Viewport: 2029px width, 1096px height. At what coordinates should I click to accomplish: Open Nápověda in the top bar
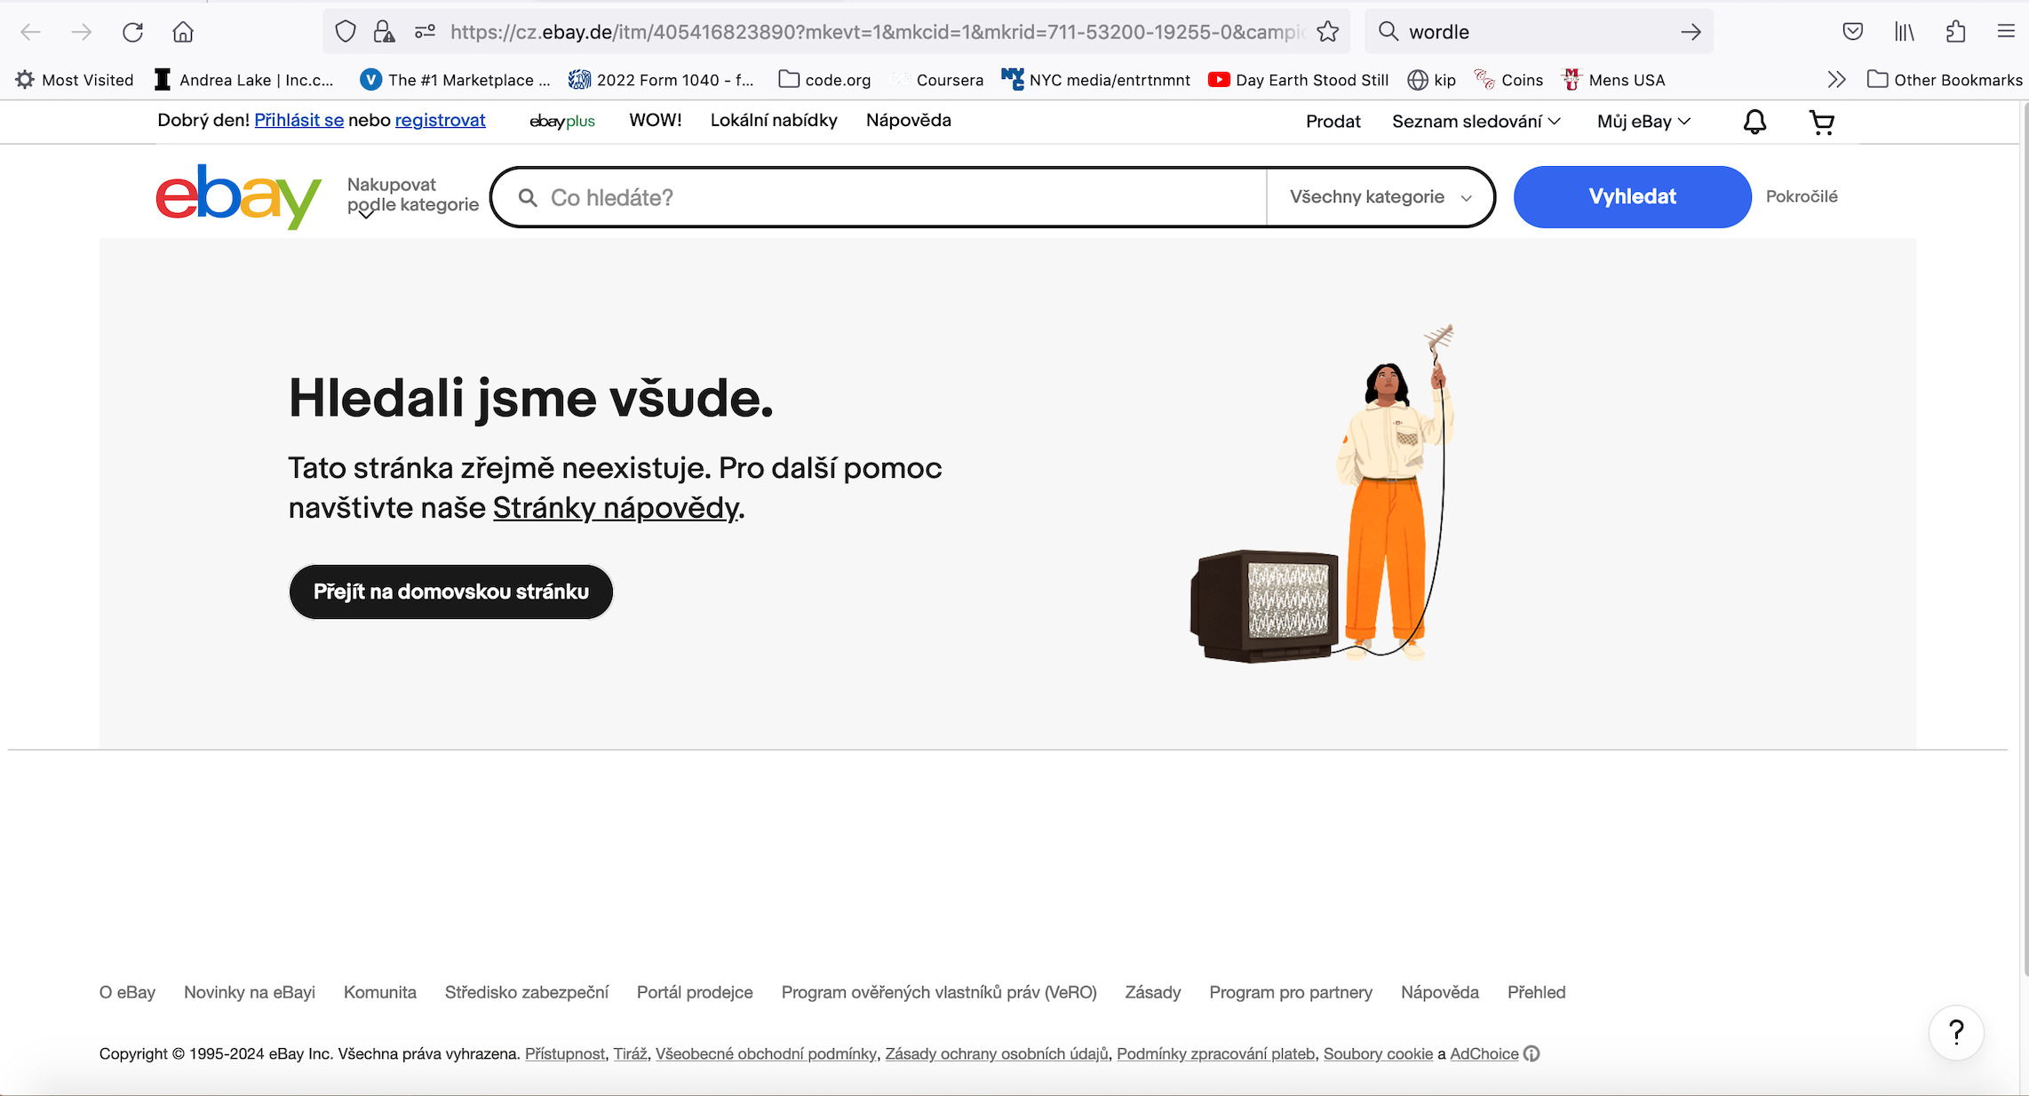pyautogui.click(x=909, y=120)
